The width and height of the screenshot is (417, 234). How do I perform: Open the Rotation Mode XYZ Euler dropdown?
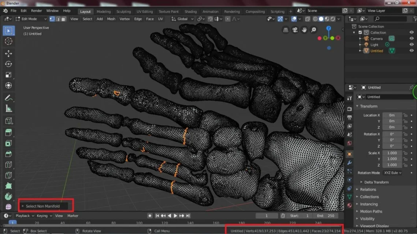[x=392, y=173]
